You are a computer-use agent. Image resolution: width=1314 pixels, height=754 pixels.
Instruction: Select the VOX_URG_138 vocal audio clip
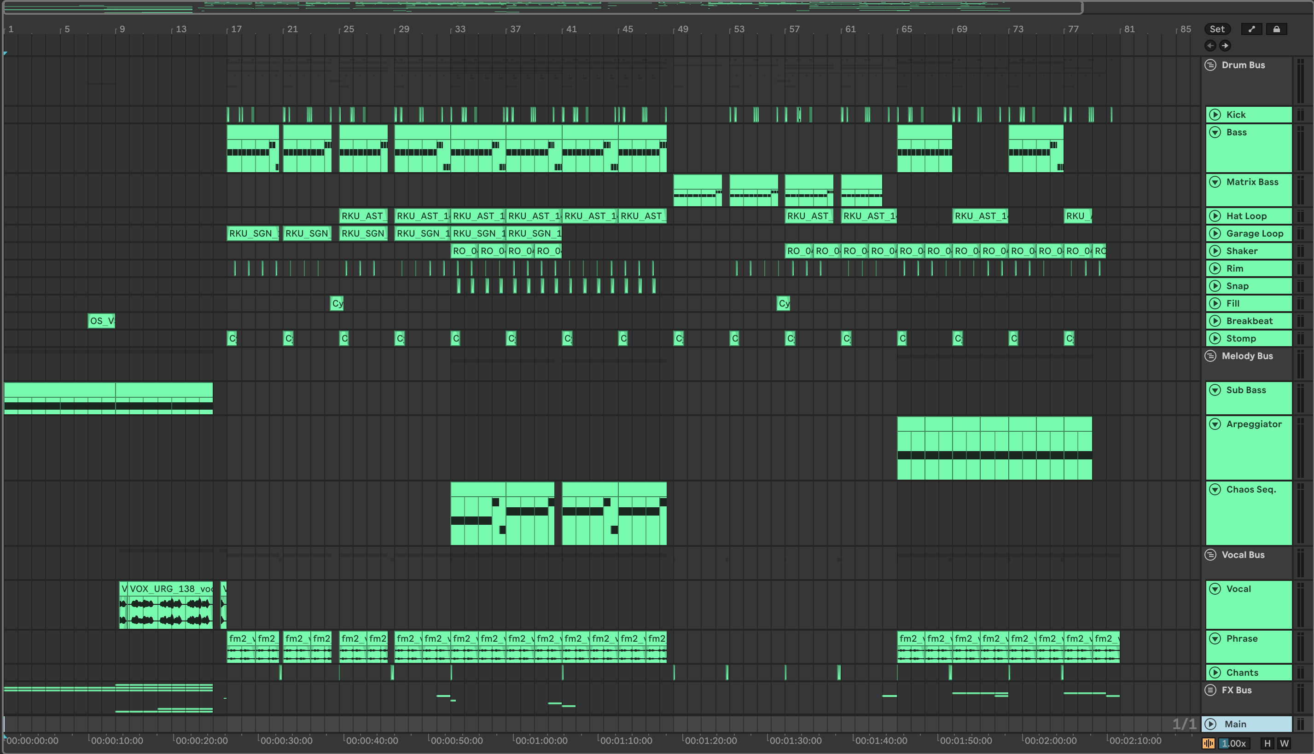[x=170, y=604]
